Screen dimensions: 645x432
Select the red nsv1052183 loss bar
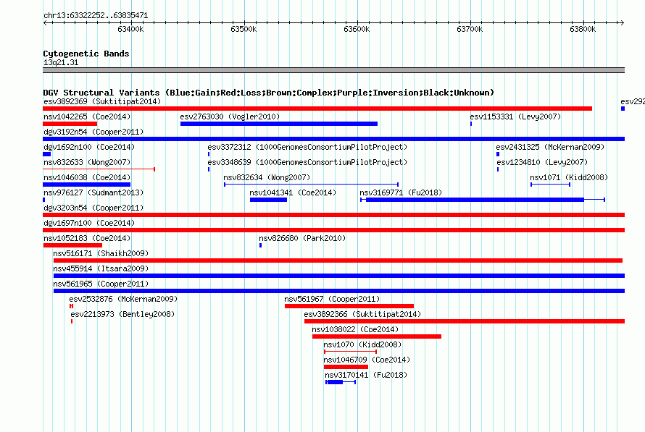point(72,245)
